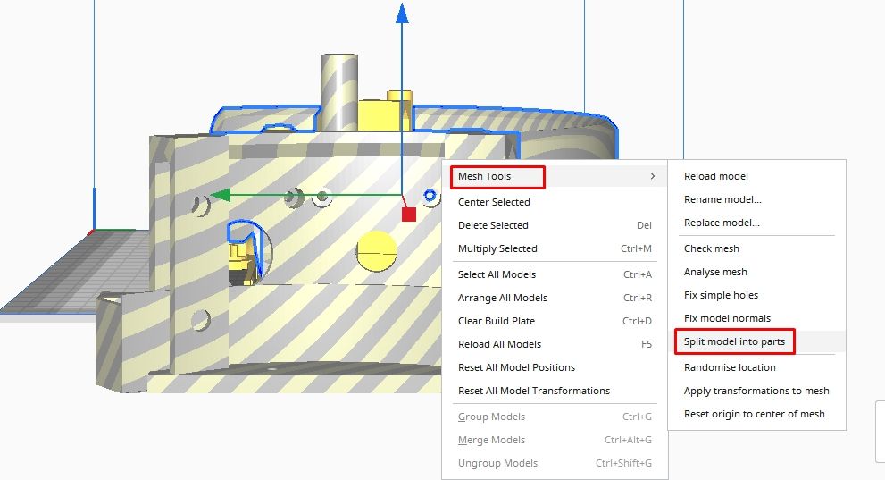Choose Center Selected
Viewport: 885px width, 480px height.
(x=555, y=202)
